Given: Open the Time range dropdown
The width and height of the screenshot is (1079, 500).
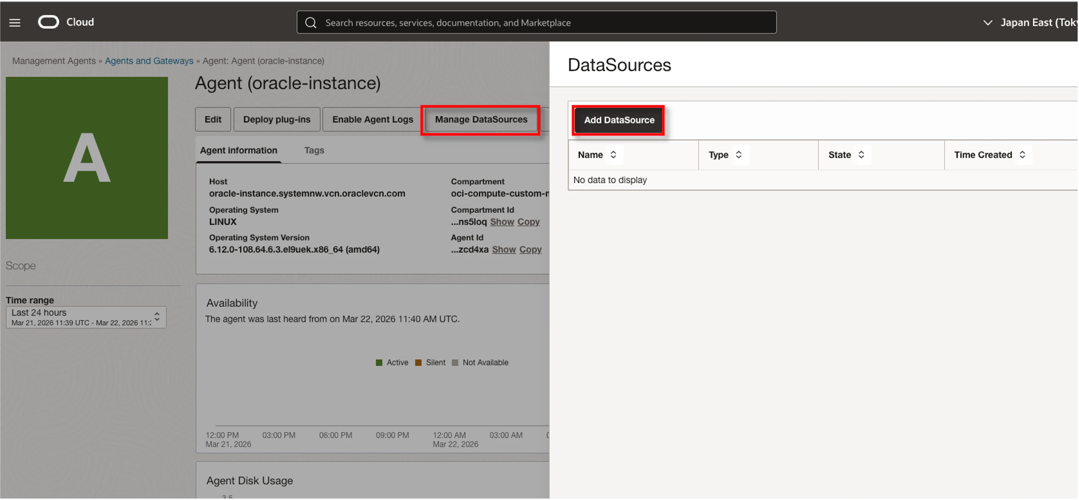Looking at the screenshot, I should coord(86,317).
